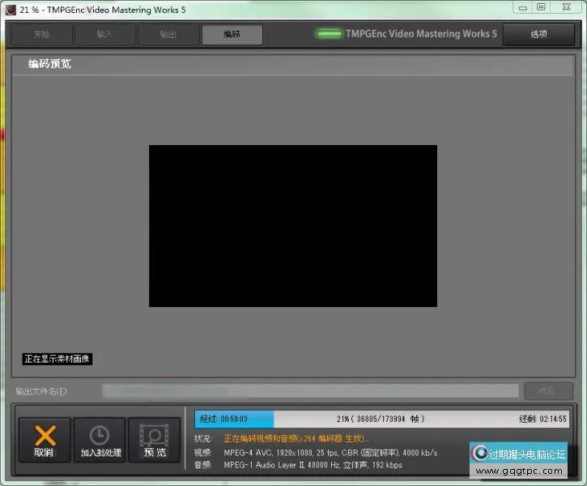Minimize the TMPGEnc window
Image resolution: width=587 pixels, height=486 pixels.
coord(523,7)
